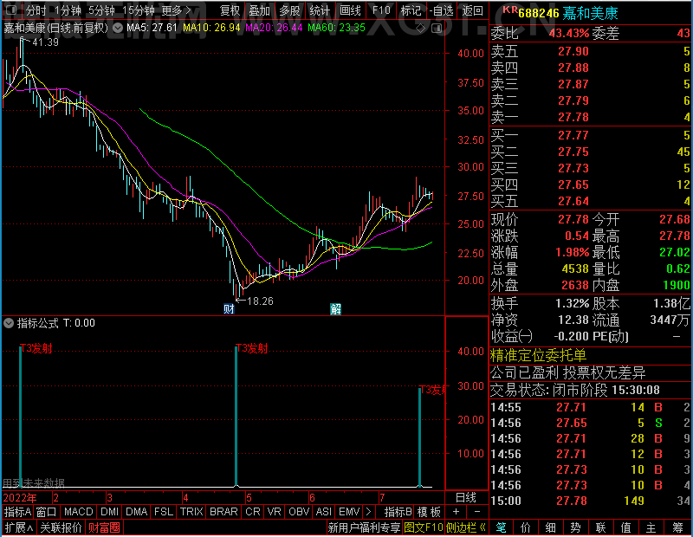Open the 联 related tab

click(600, 527)
